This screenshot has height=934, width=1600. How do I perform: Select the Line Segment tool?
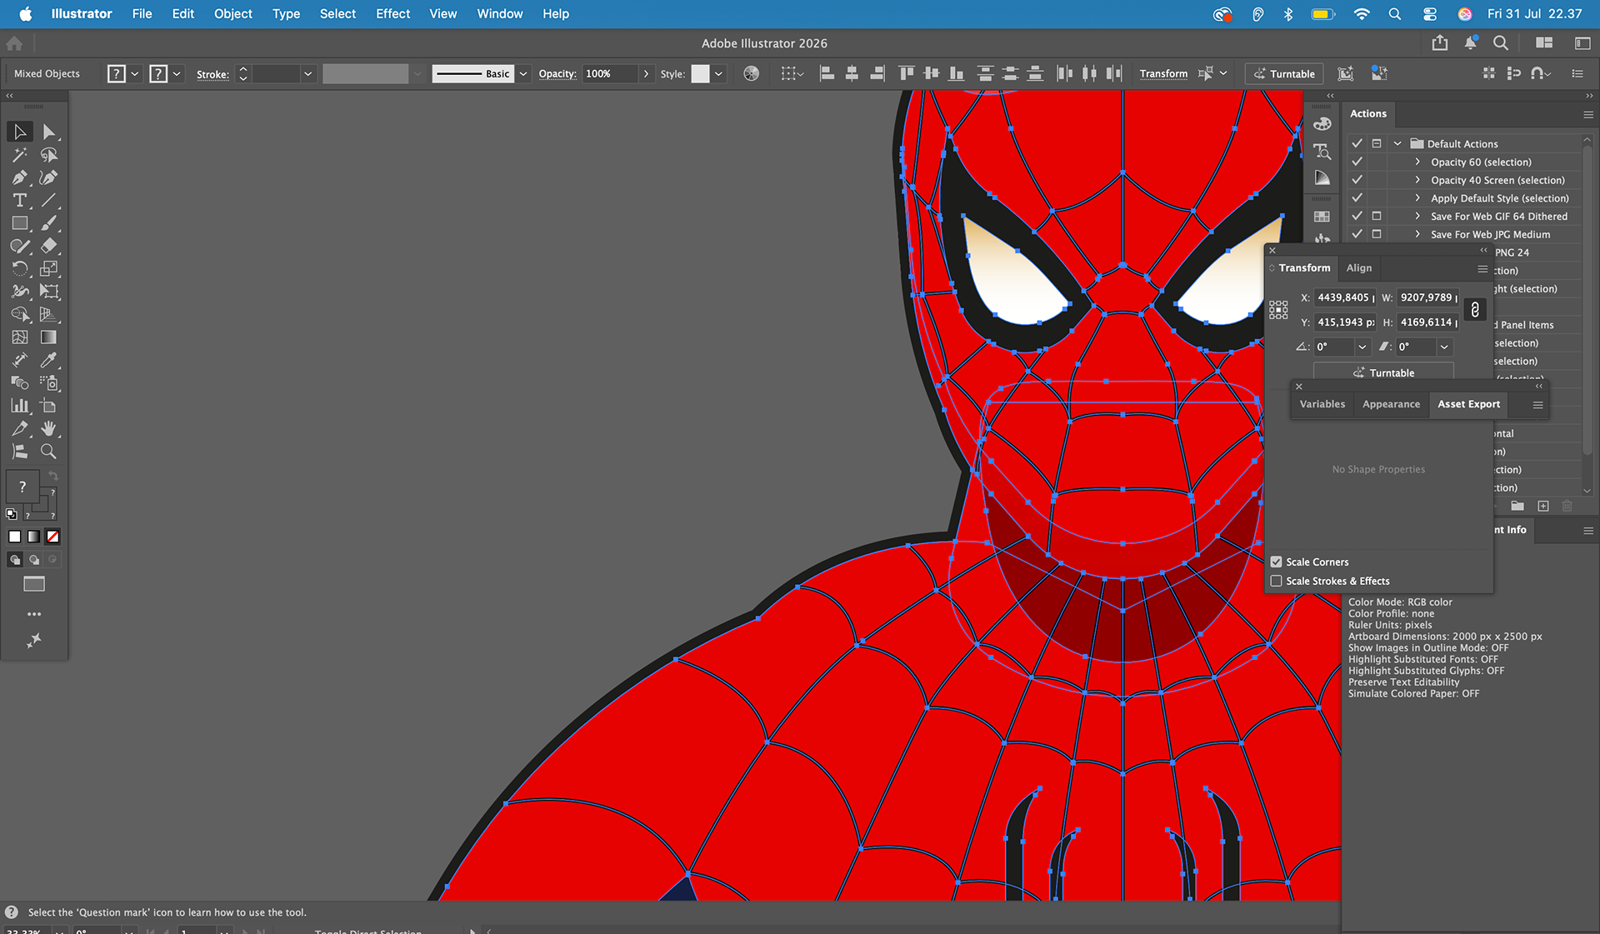point(49,200)
